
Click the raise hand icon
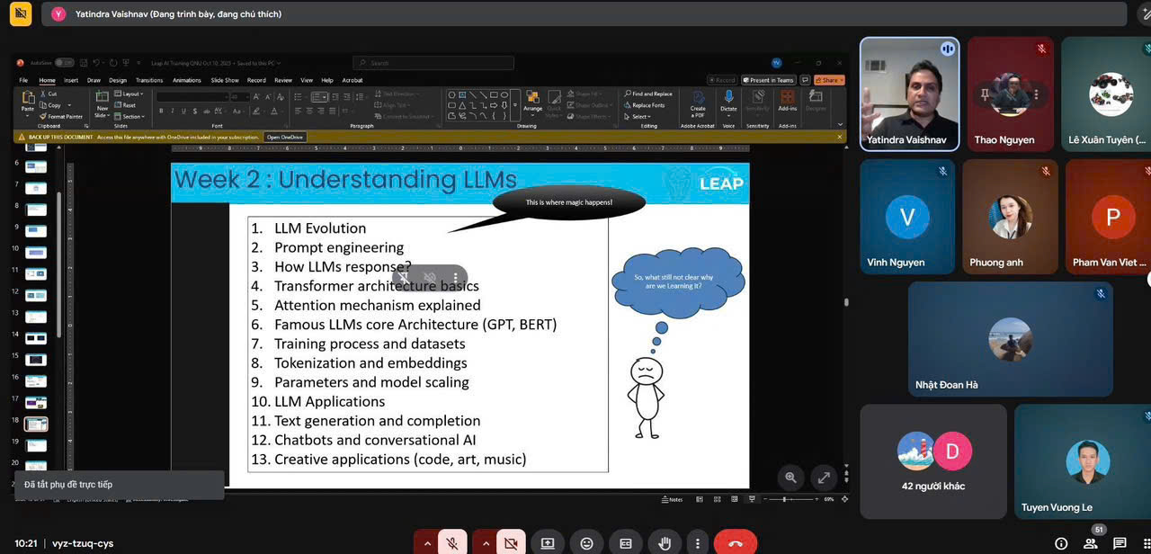pyautogui.click(x=665, y=543)
